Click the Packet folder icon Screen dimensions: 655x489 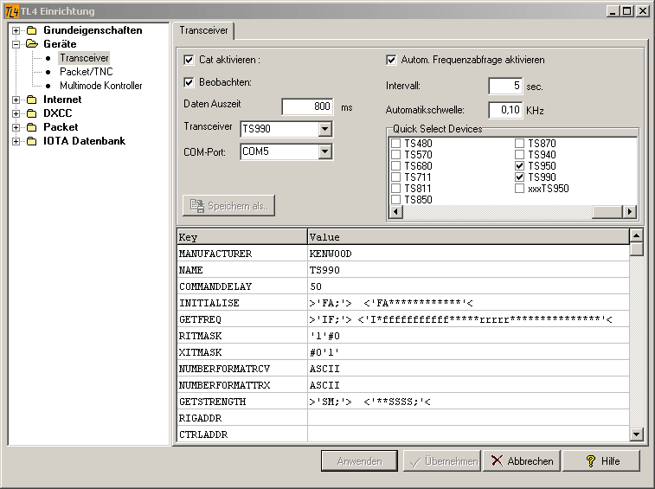pyautogui.click(x=32, y=127)
